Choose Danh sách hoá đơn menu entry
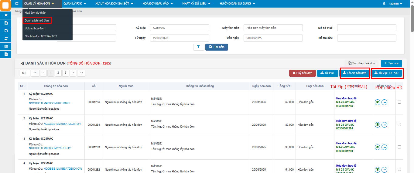Screen dimensions: 414x173 click(37, 20)
